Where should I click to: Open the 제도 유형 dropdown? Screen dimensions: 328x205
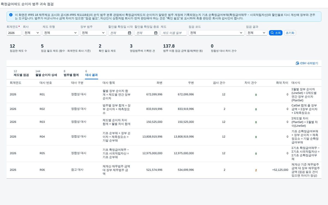(x=61, y=33)
